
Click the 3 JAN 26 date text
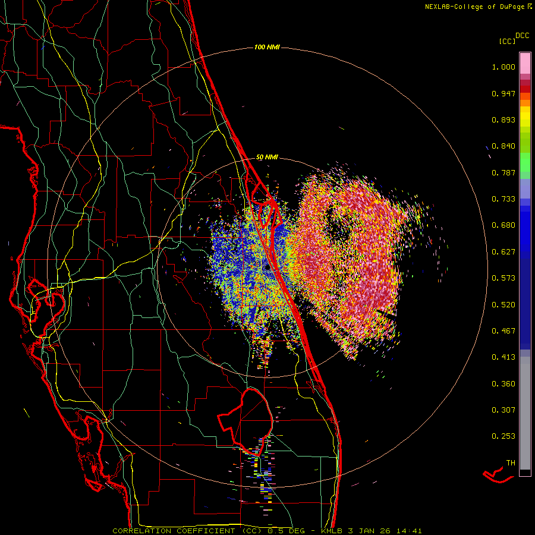point(369,531)
